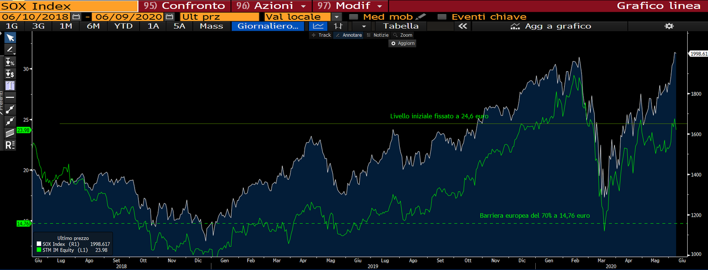708x270 pixels.
Task: Open calendar for end date 06/09/2020
Action: point(169,16)
